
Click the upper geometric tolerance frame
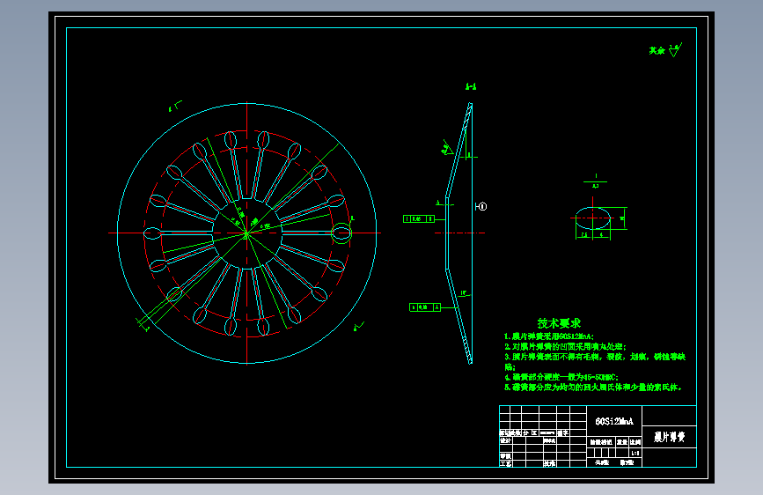tap(419, 218)
